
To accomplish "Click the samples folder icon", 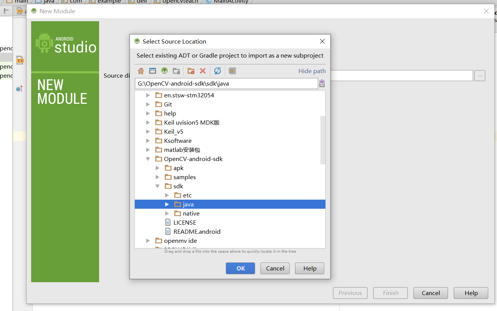I will [x=168, y=177].
